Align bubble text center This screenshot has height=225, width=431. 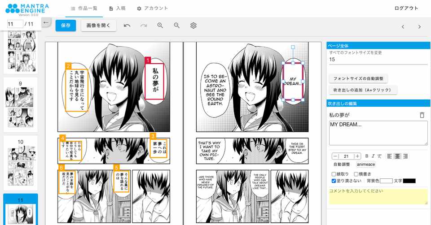tap(397, 156)
